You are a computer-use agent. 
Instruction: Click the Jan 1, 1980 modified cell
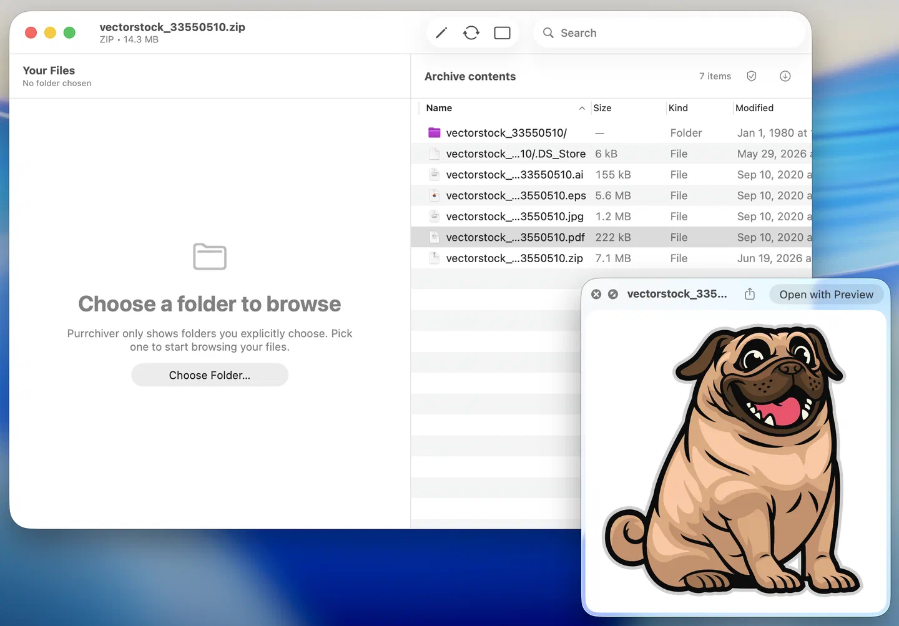click(774, 133)
